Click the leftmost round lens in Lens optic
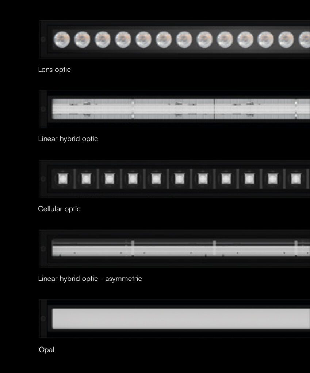The height and width of the screenshot is (373, 310). [x=62, y=39]
